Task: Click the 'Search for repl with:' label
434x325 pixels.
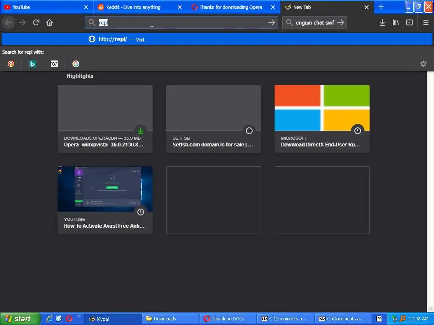Action: pos(23,52)
